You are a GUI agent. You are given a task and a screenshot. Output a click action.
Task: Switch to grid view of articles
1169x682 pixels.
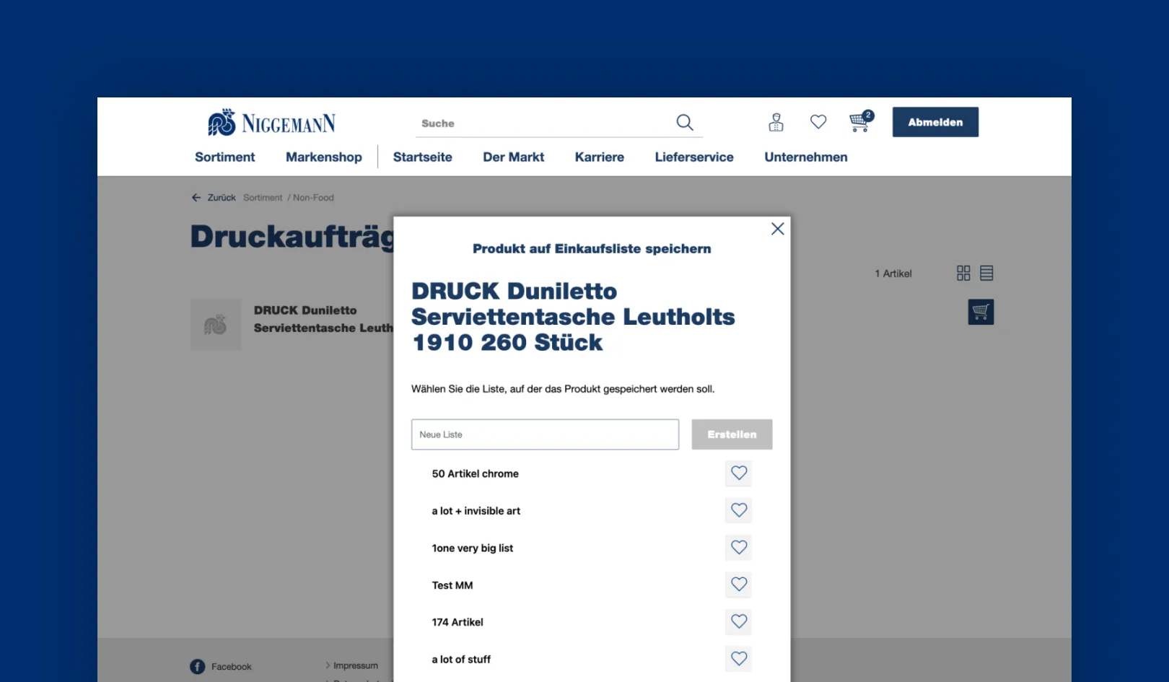tap(963, 273)
